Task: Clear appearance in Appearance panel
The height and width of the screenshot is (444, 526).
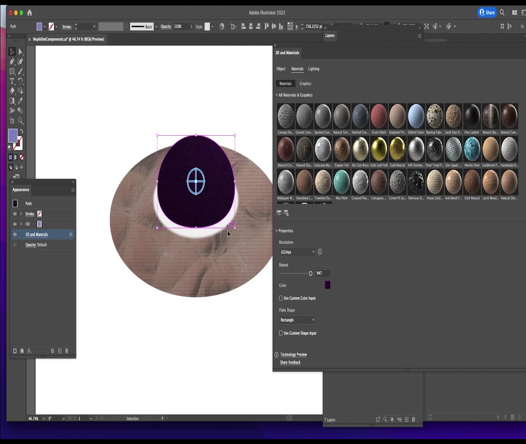Action: 53,351
